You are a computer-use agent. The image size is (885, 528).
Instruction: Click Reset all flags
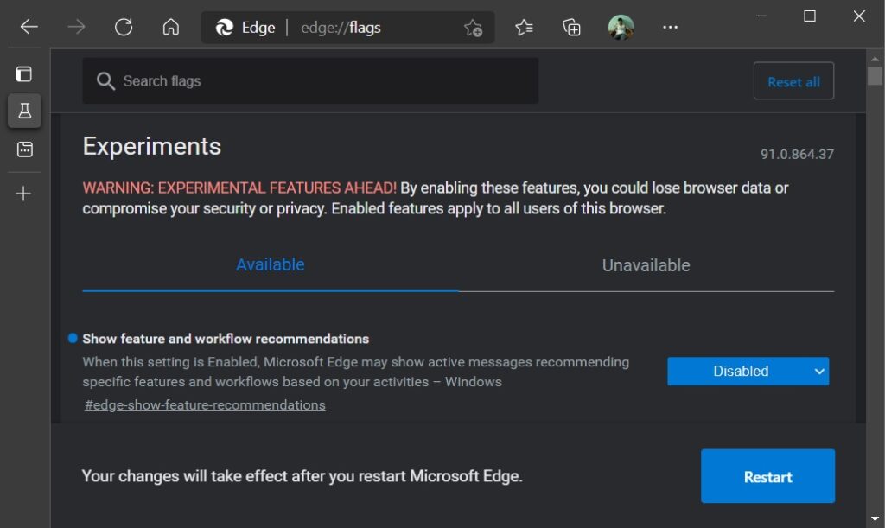[793, 80]
